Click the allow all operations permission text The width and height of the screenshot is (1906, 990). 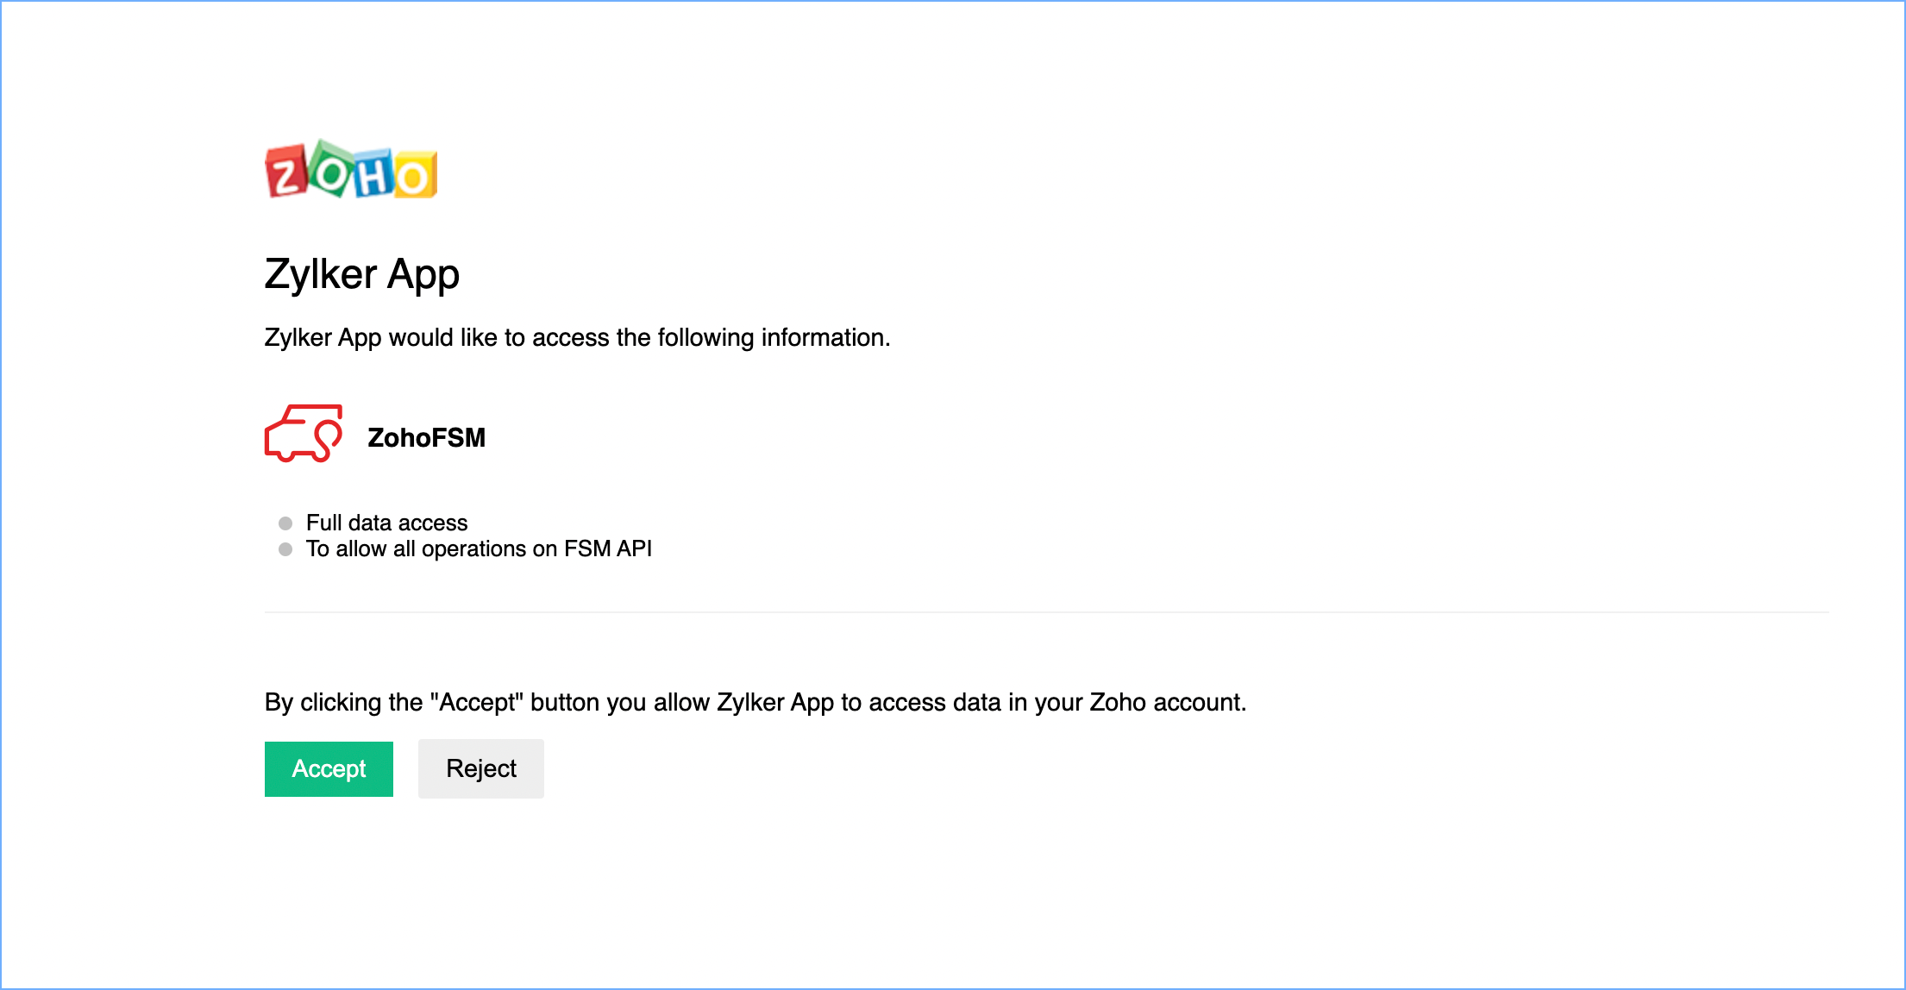(x=479, y=549)
